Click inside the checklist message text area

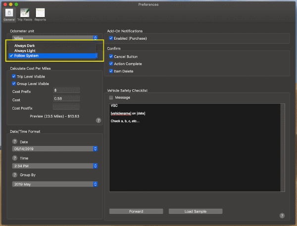pyautogui.click(x=195, y=158)
